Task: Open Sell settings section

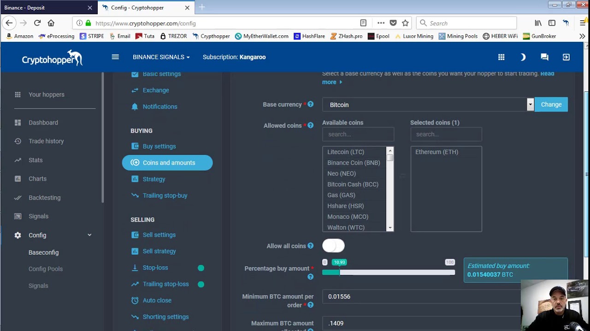Action: (x=159, y=235)
